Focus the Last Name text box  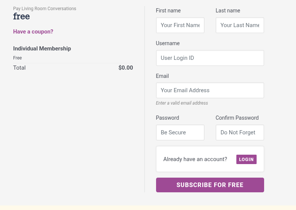(240, 25)
